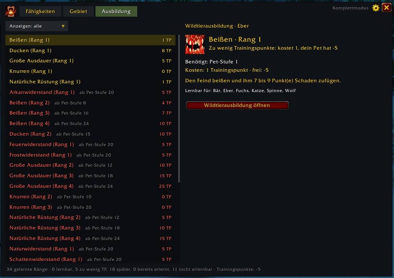Select Ducken (Rang 2) ability
Screen dimensions: 394x278
(90, 134)
